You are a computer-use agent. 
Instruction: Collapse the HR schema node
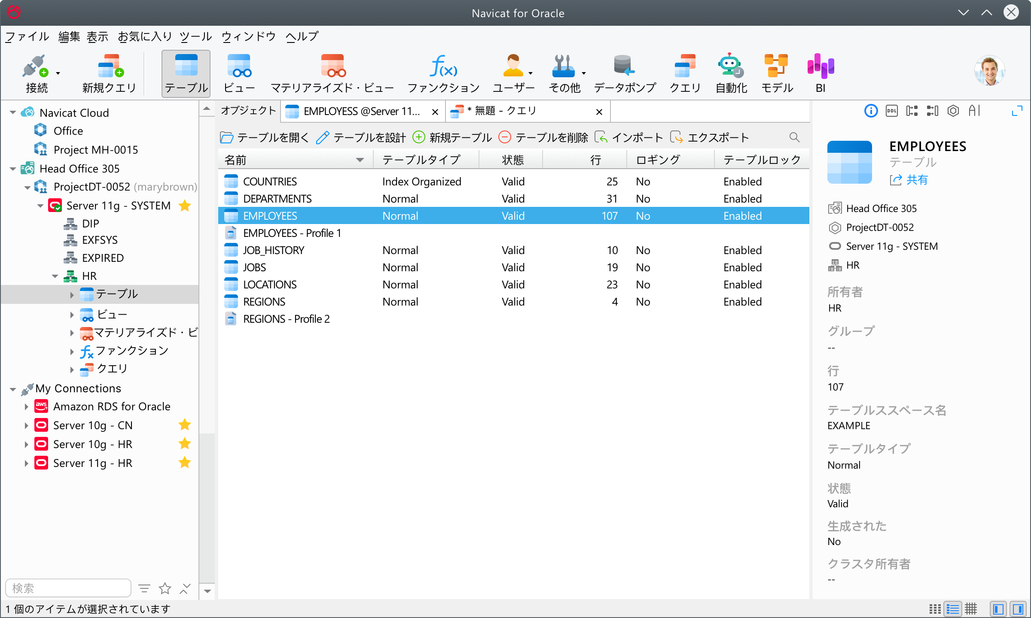55,276
